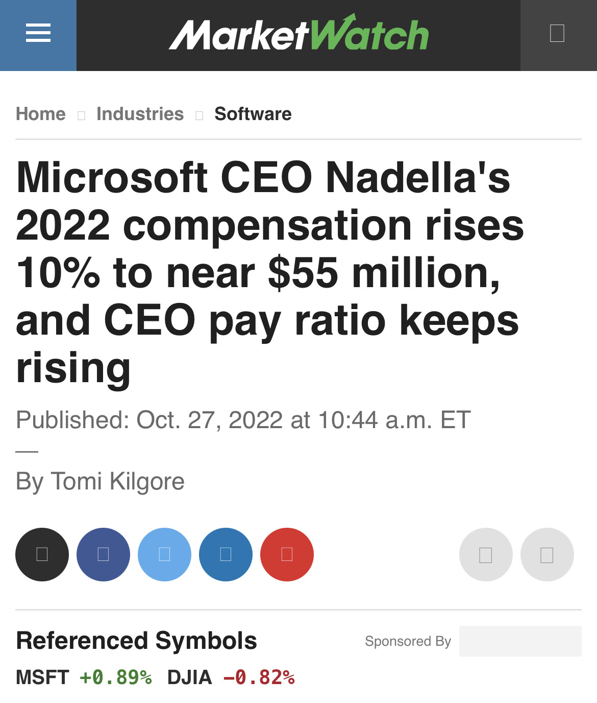This screenshot has width=597, height=703.
Task: Click the icon at the header's right end
Action: (557, 34)
